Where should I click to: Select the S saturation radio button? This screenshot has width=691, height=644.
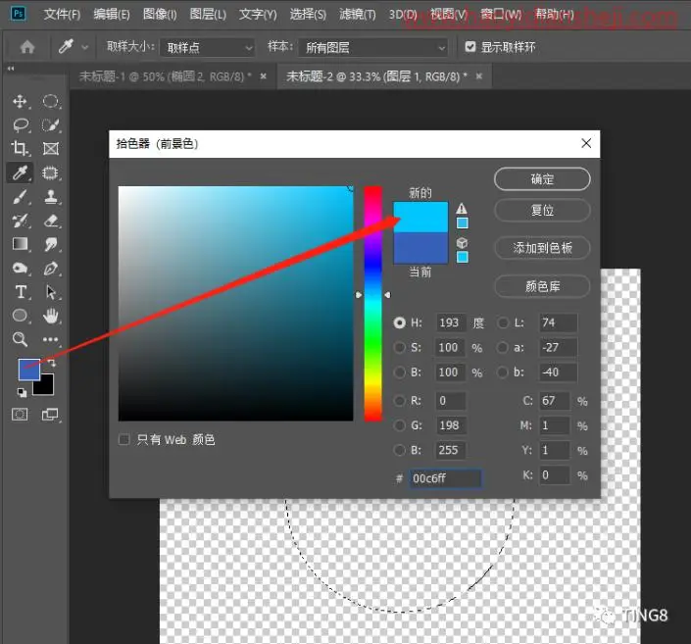399,347
